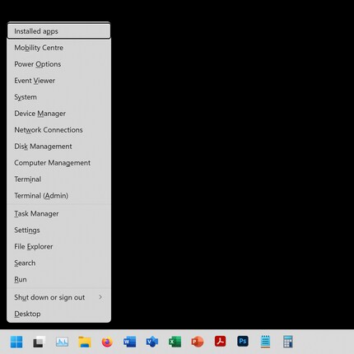Viewport: 354px width, 354px height.
Task: Open the Notepad taskbar icon
Action: 265,342
